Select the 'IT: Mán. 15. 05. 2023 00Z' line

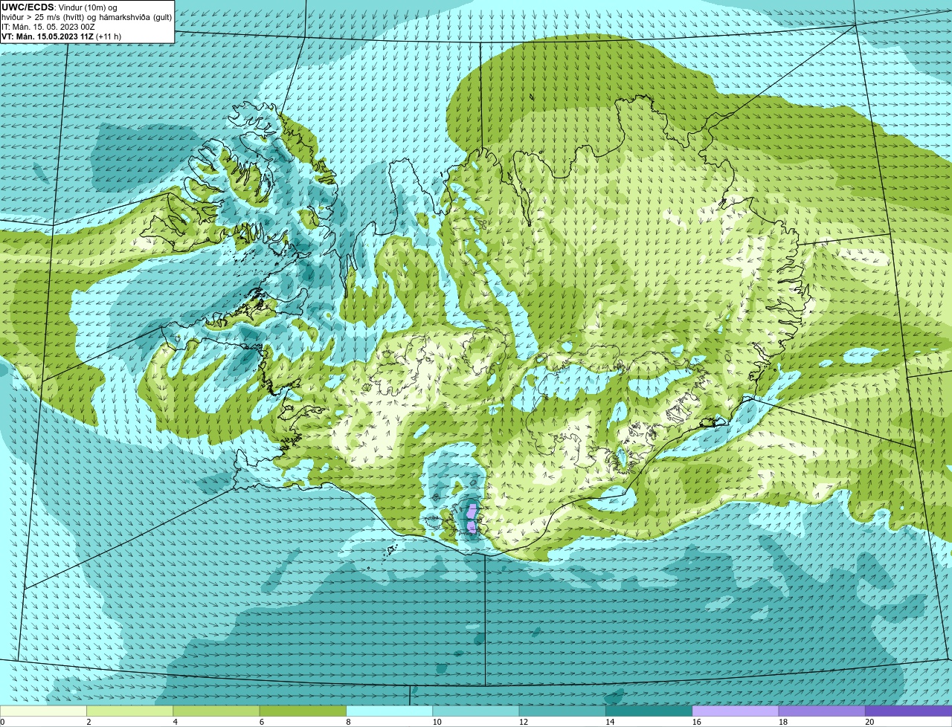tap(48, 26)
